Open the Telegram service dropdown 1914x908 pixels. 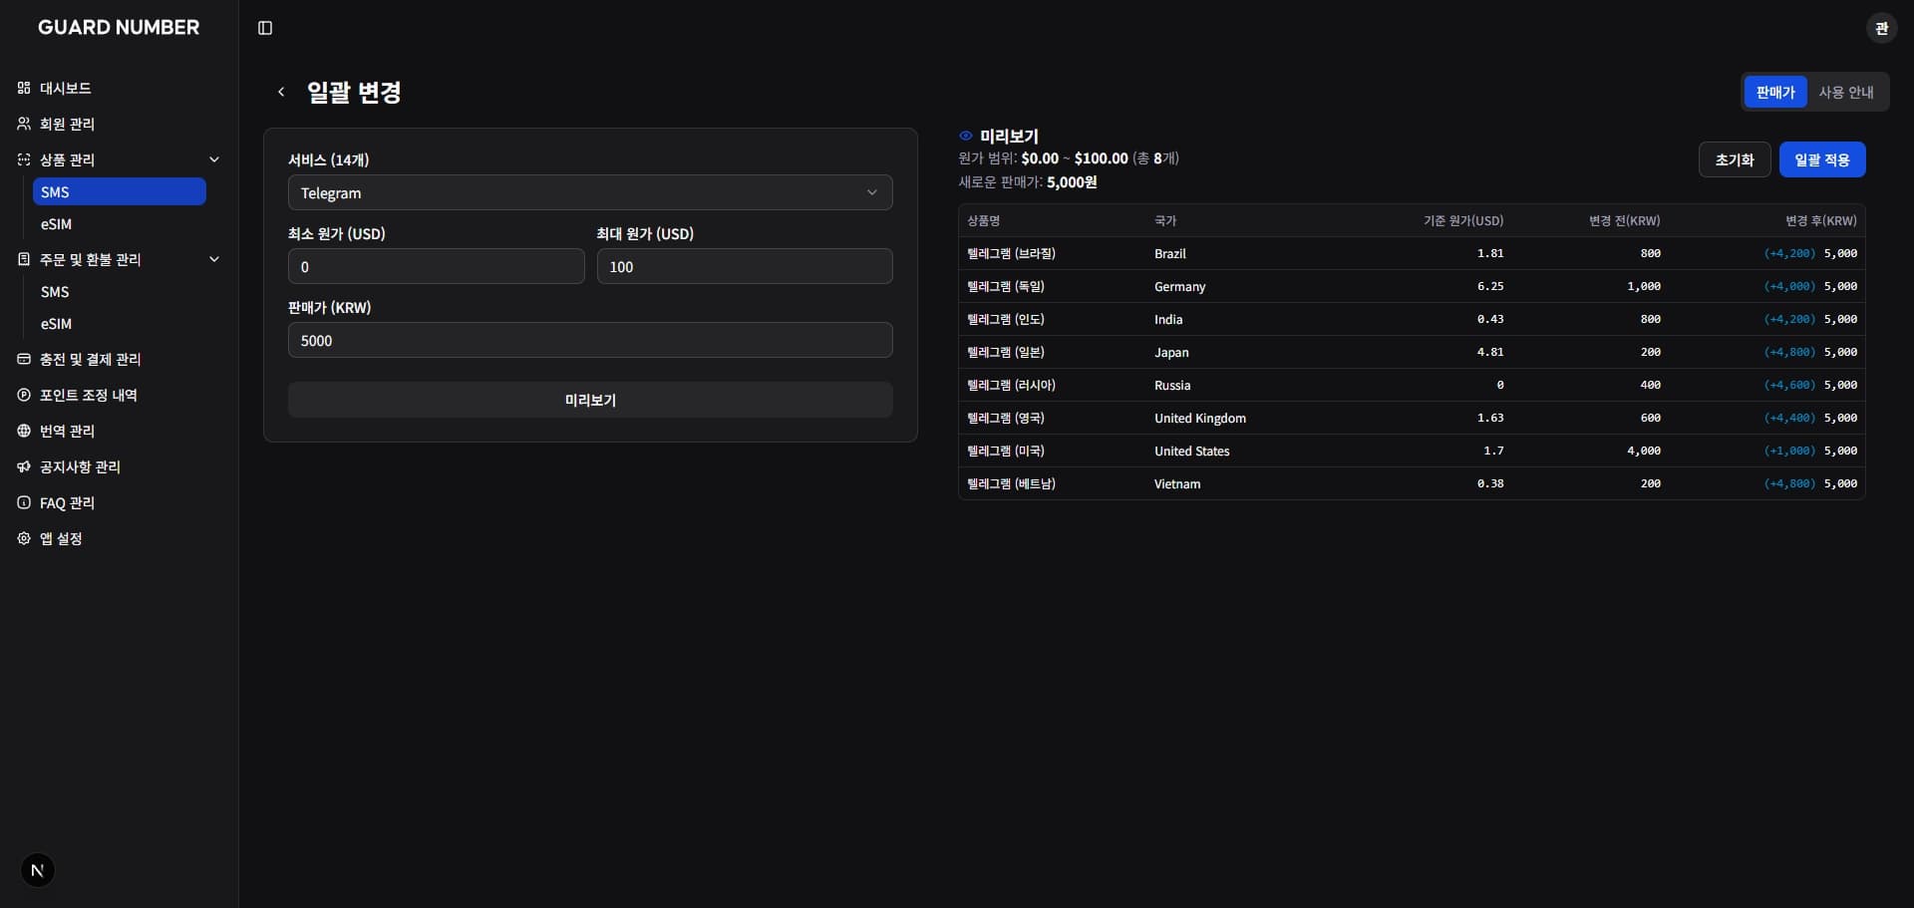[x=589, y=192]
